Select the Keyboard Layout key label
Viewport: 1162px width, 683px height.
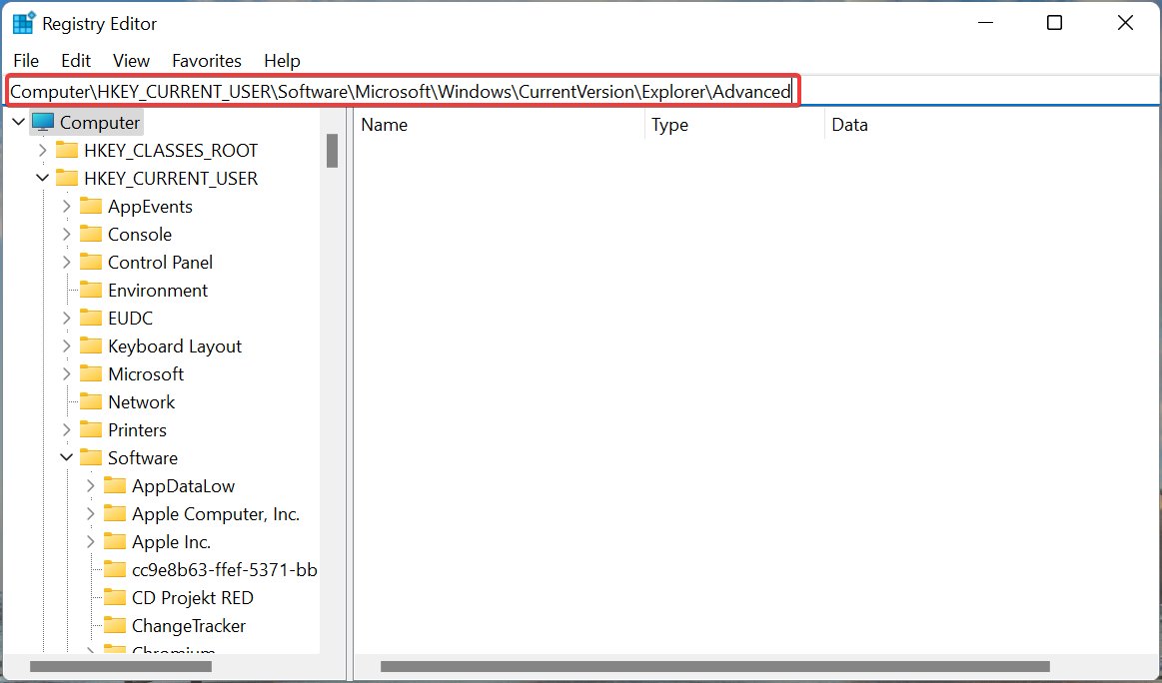click(x=175, y=345)
